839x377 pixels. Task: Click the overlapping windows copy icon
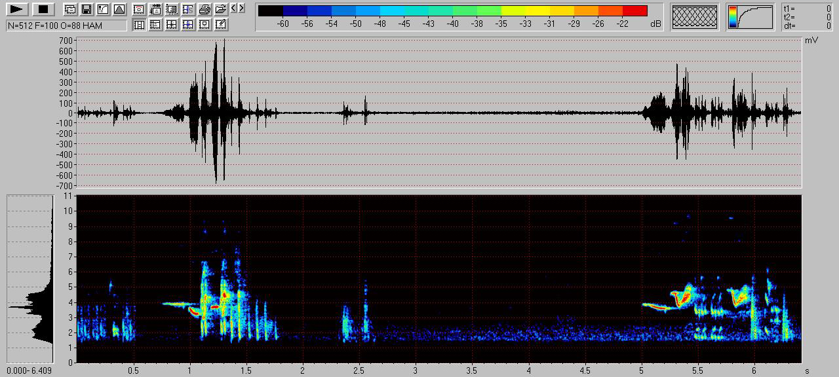point(70,10)
